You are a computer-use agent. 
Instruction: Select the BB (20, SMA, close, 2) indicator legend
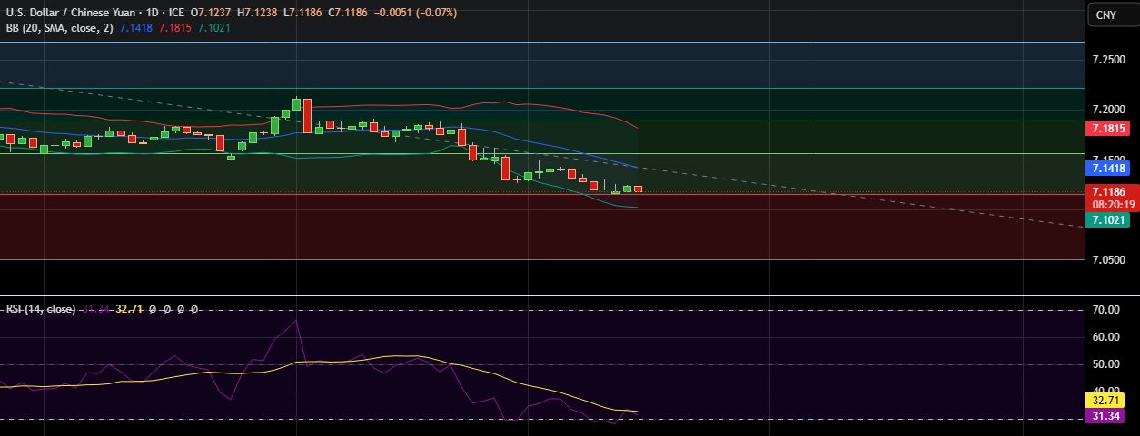[x=56, y=28]
